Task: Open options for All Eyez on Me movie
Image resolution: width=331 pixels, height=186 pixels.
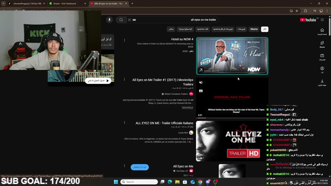Action: point(124,166)
